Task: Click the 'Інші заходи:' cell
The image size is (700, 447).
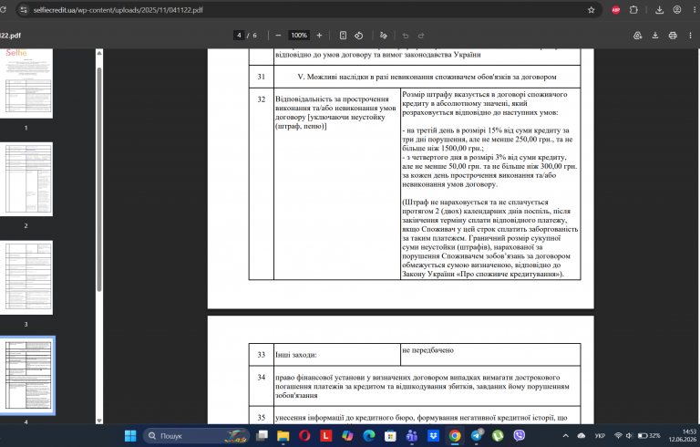Action: tap(337, 355)
